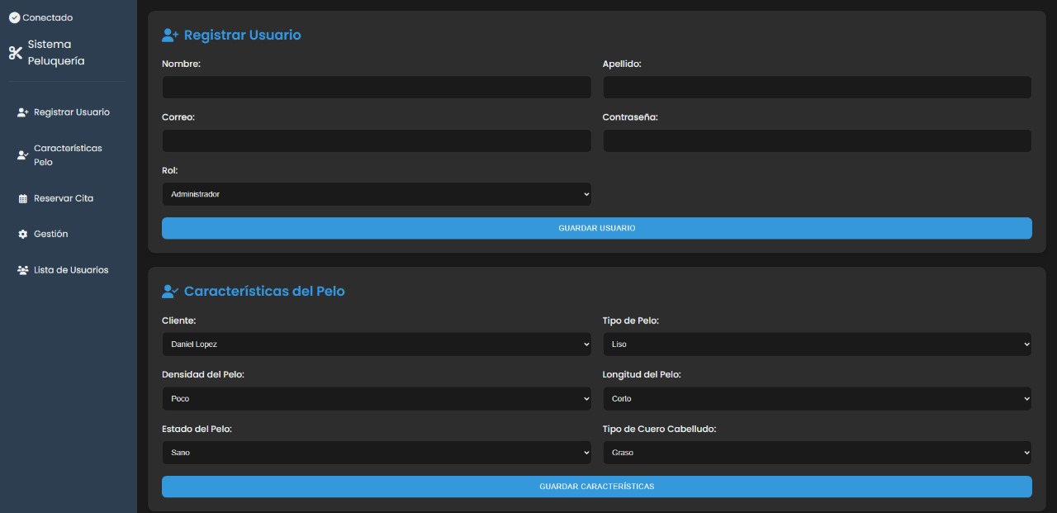Expand the Densidad del Pelo dropdown
The width and height of the screenshot is (1057, 513).
[377, 398]
